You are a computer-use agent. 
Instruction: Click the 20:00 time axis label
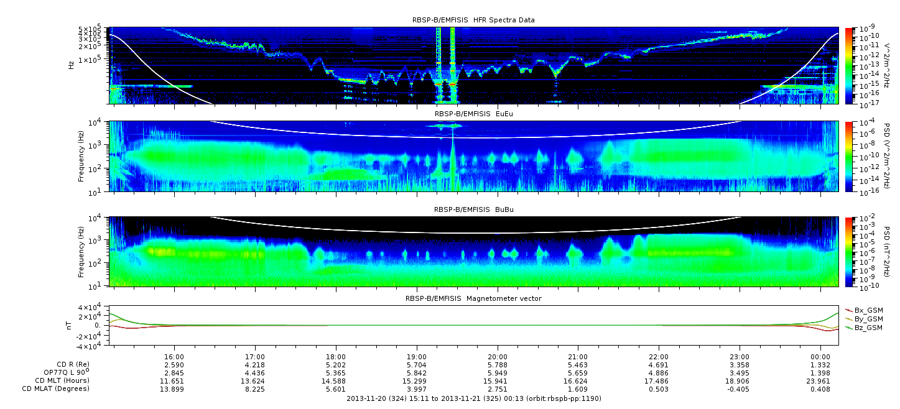(497, 357)
